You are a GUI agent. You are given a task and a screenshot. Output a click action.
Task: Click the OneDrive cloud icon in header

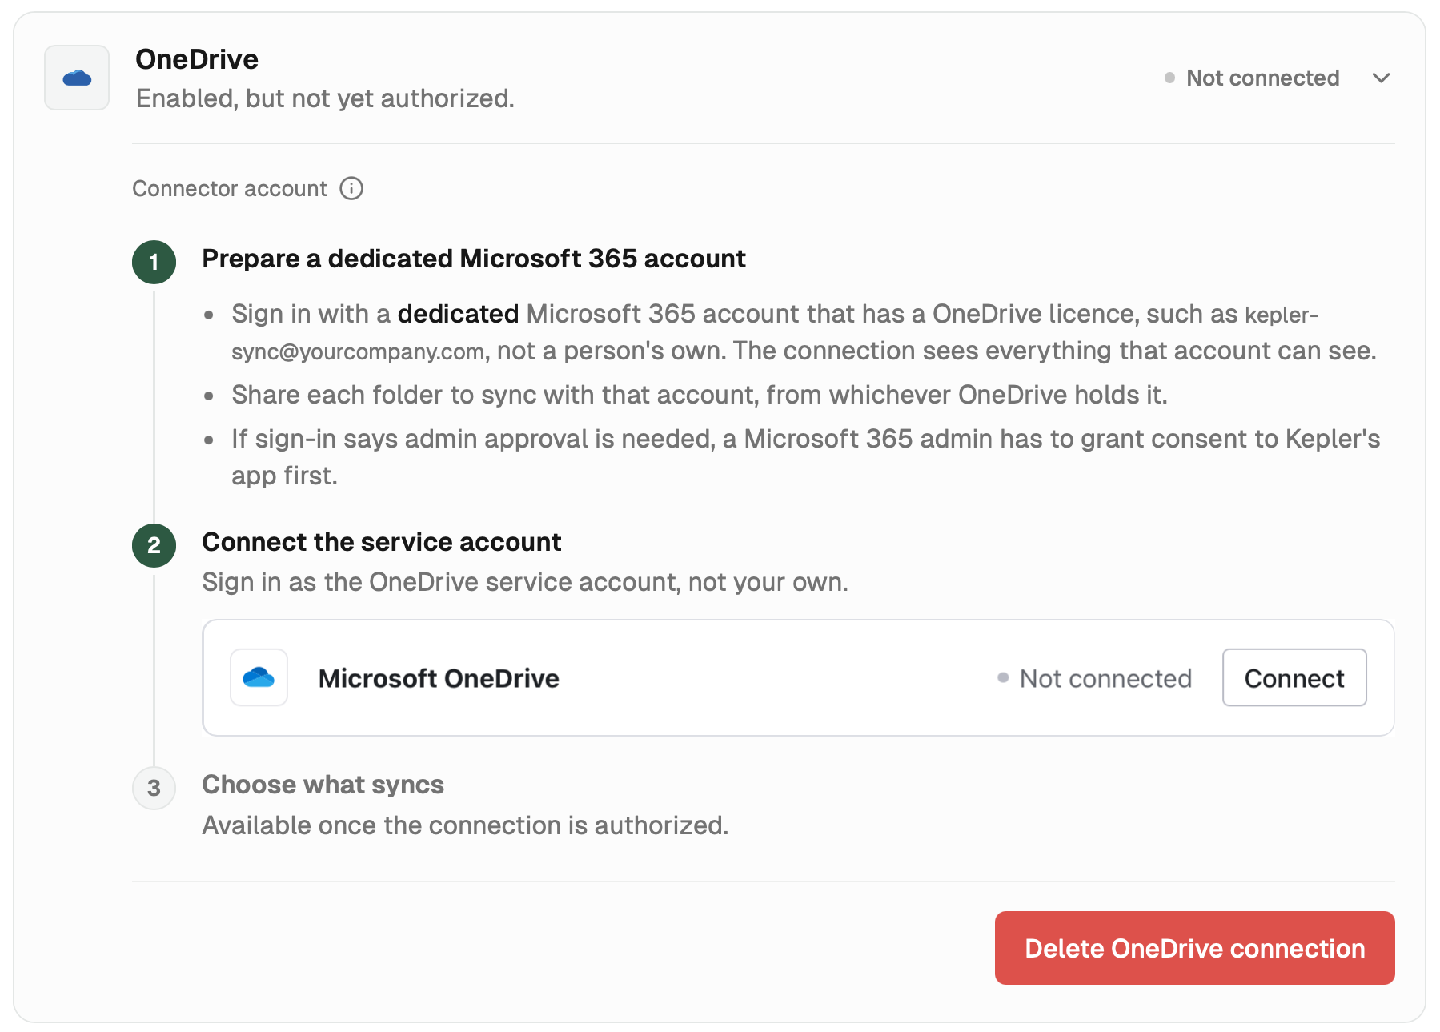click(77, 78)
